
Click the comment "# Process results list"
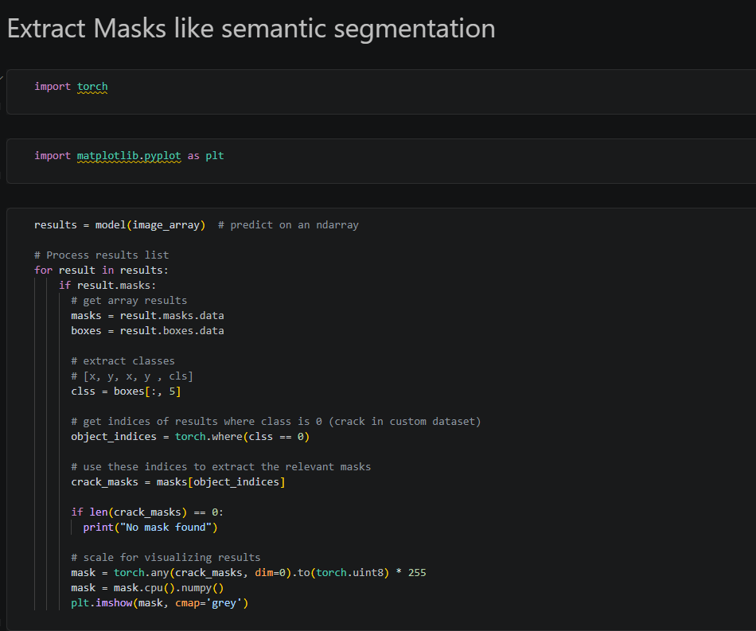pos(101,255)
